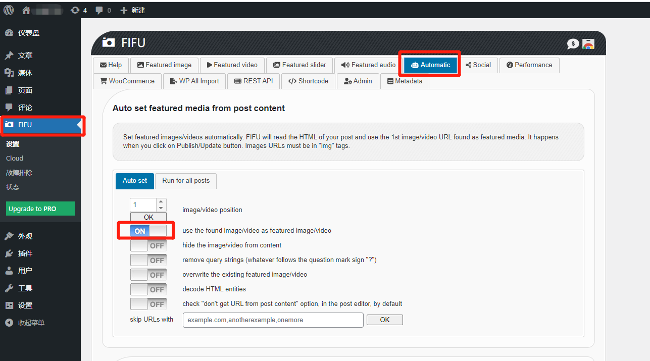Toggle don't get URL from post content default

pyautogui.click(x=148, y=304)
